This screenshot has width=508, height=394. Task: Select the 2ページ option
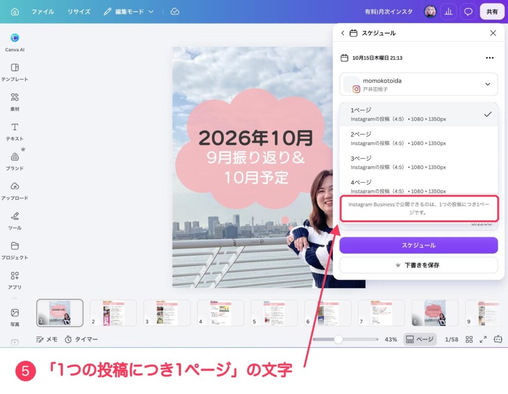click(x=419, y=138)
